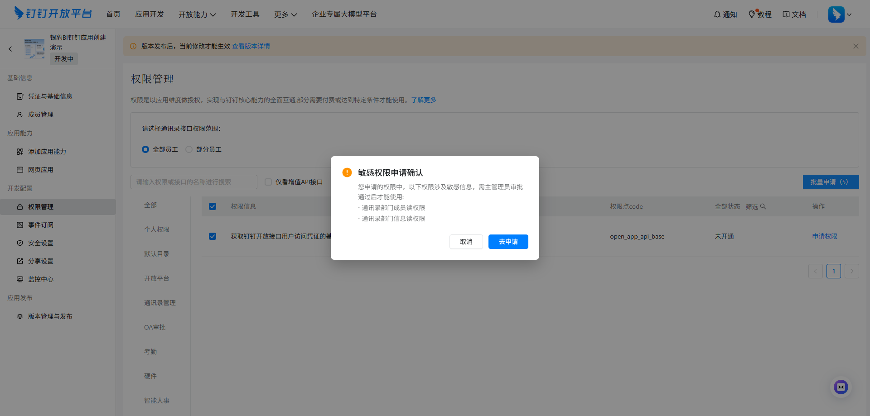Uncheck the 获取钉钉开放接口用户访问凭证 row checkbox
870x416 pixels.
click(x=213, y=236)
